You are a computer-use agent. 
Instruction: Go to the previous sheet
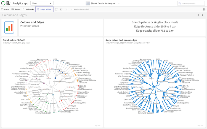(x=198, y=15)
